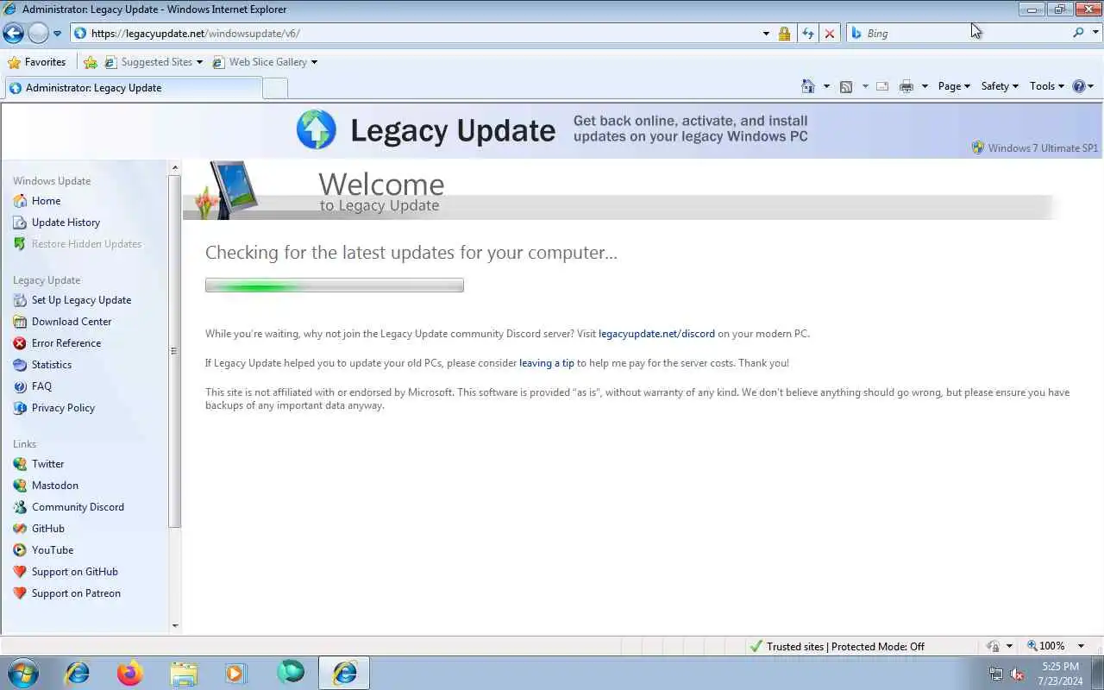Launch Firefox from the taskbar
Image resolution: width=1104 pixels, height=690 pixels.
pyautogui.click(x=130, y=673)
